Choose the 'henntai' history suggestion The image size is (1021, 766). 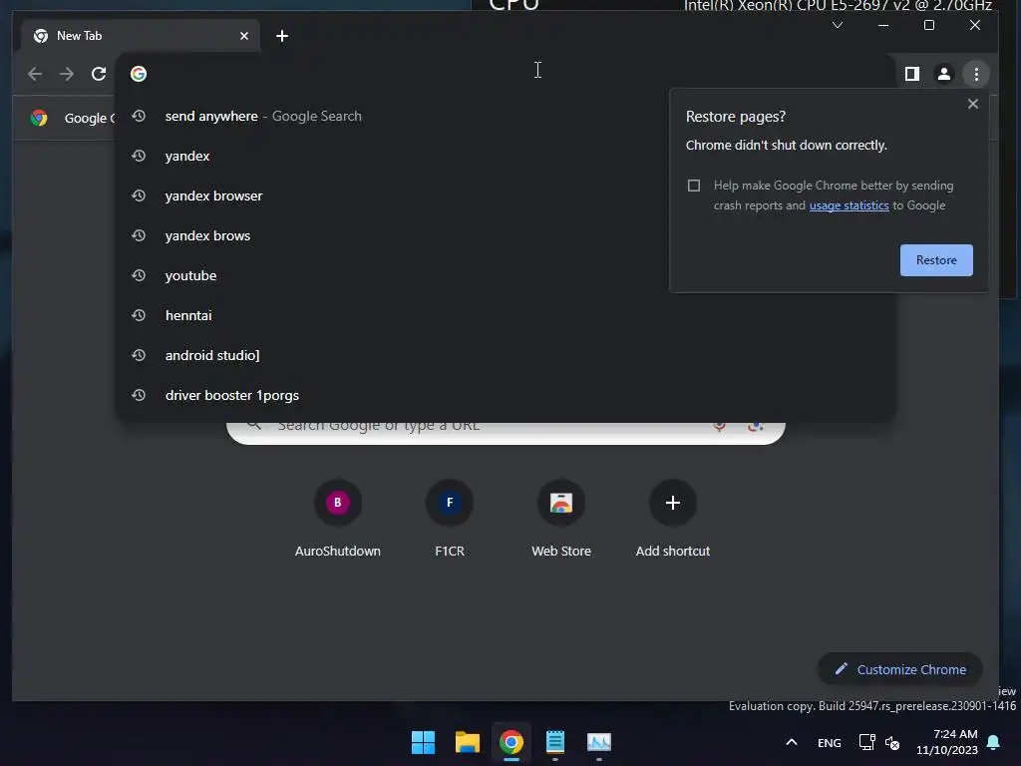point(505,315)
